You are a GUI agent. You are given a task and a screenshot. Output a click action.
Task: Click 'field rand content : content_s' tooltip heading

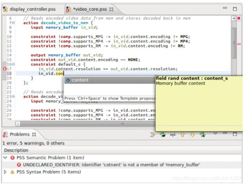click(x=192, y=78)
